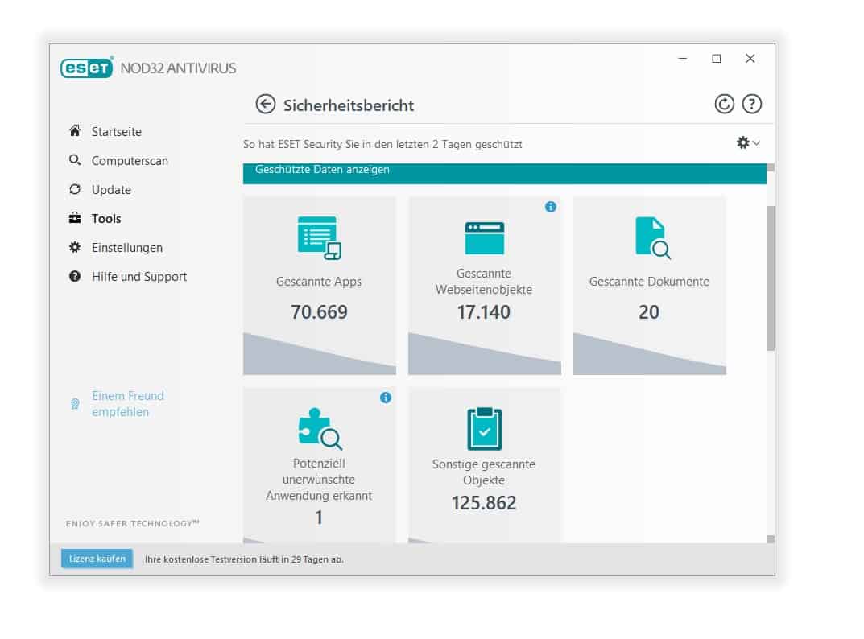Click the Gescannte Dokumente trend chart
The image size is (864, 639).
coord(650,353)
